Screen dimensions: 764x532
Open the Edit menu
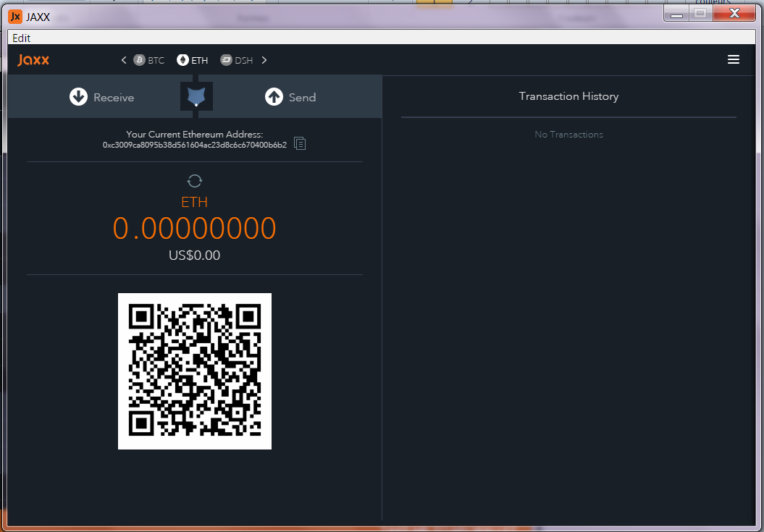point(22,38)
